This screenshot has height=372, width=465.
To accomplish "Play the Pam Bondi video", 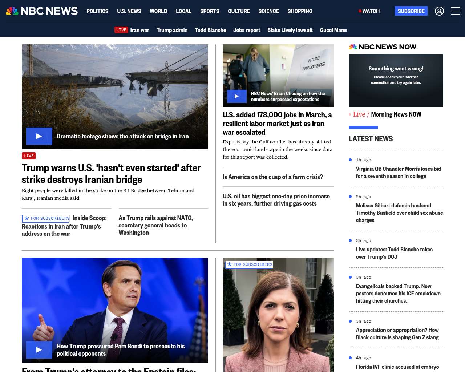I will pos(39,350).
